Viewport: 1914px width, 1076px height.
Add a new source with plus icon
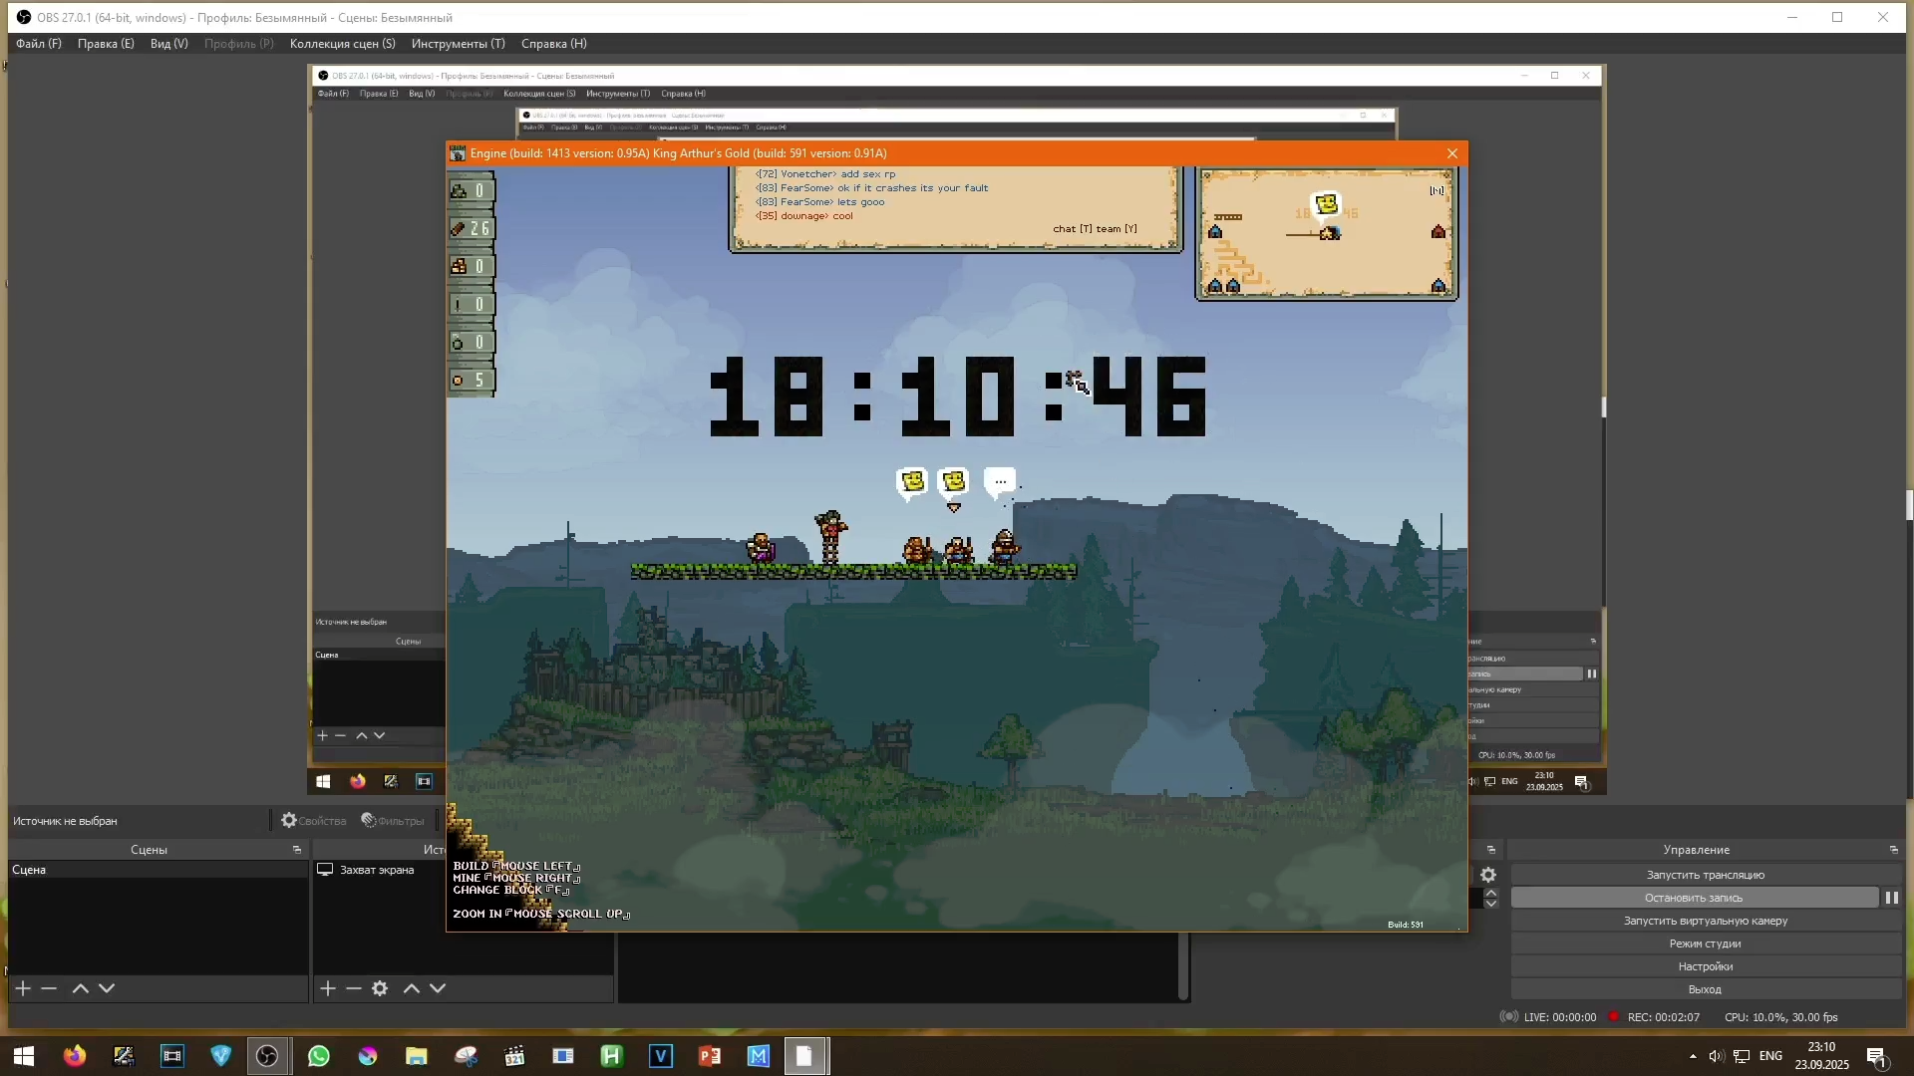pyautogui.click(x=328, y=988)
